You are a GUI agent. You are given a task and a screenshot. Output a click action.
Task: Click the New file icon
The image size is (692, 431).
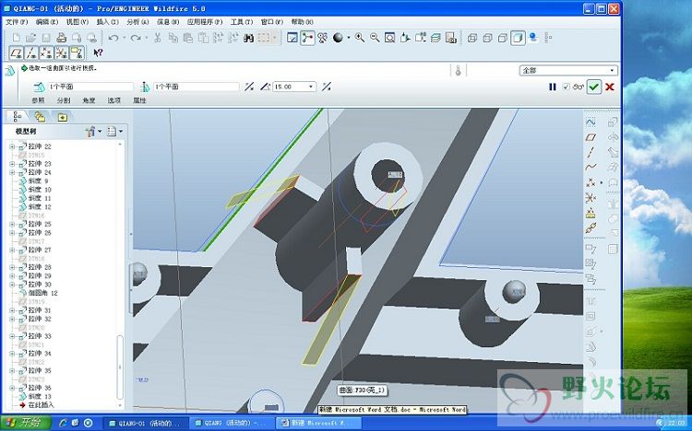tap(17, 38)
